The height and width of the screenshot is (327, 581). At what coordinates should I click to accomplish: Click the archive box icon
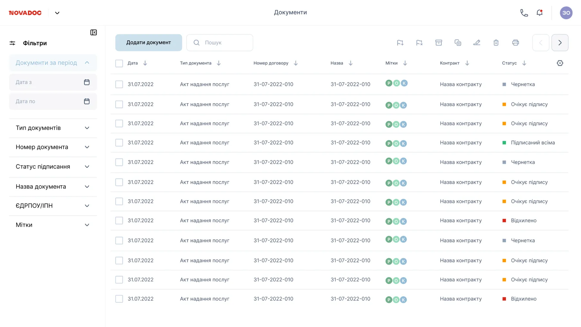point(439,43)
